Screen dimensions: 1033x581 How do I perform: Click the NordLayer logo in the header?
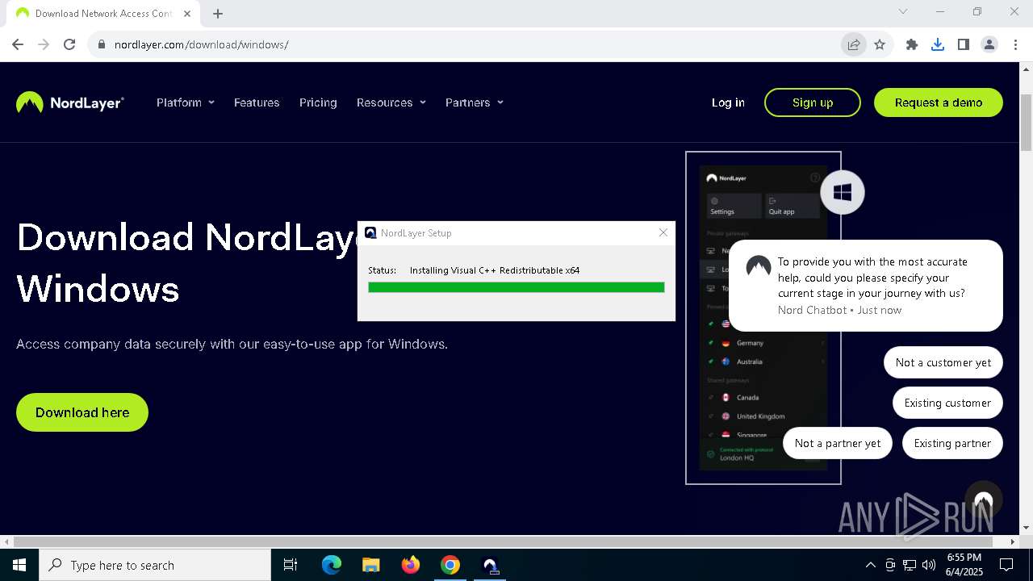(70, 102)
